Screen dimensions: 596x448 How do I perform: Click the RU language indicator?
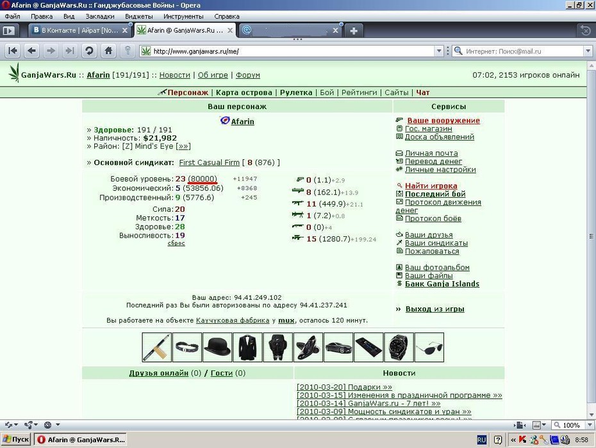(481, 440)
